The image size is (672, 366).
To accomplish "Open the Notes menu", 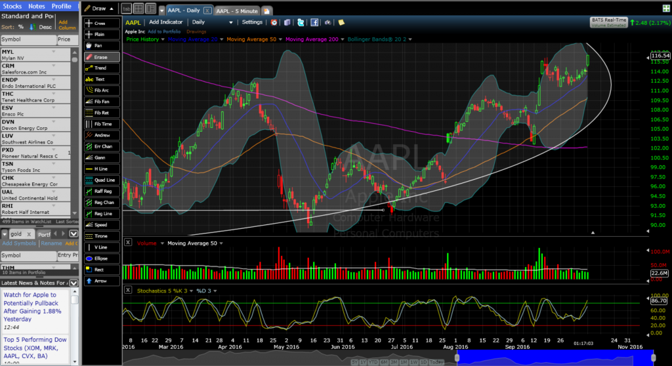I will pyautogui.click(x=37, y=6).
